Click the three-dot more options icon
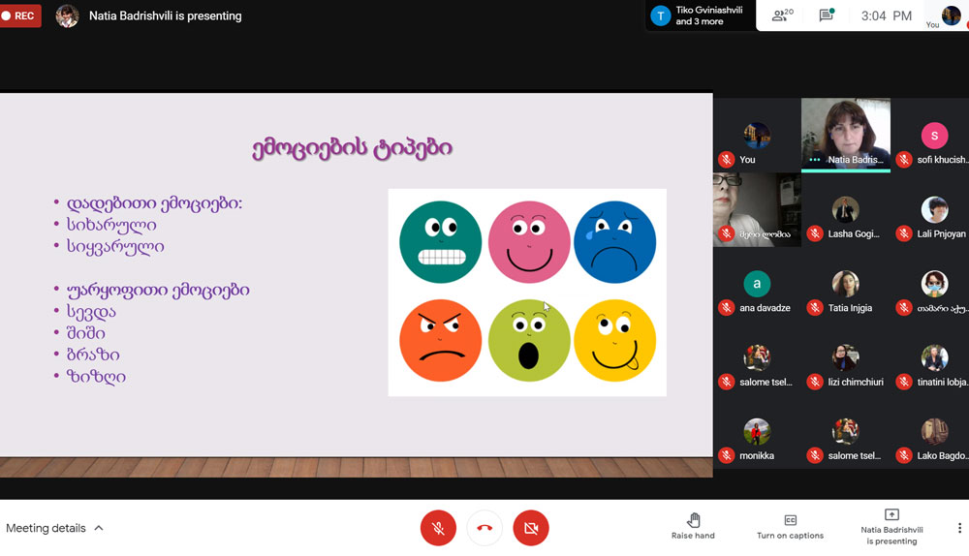 point(959,528)
